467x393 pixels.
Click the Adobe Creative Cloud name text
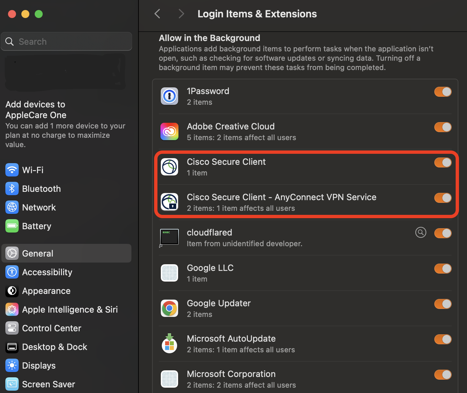coord(230,126)
